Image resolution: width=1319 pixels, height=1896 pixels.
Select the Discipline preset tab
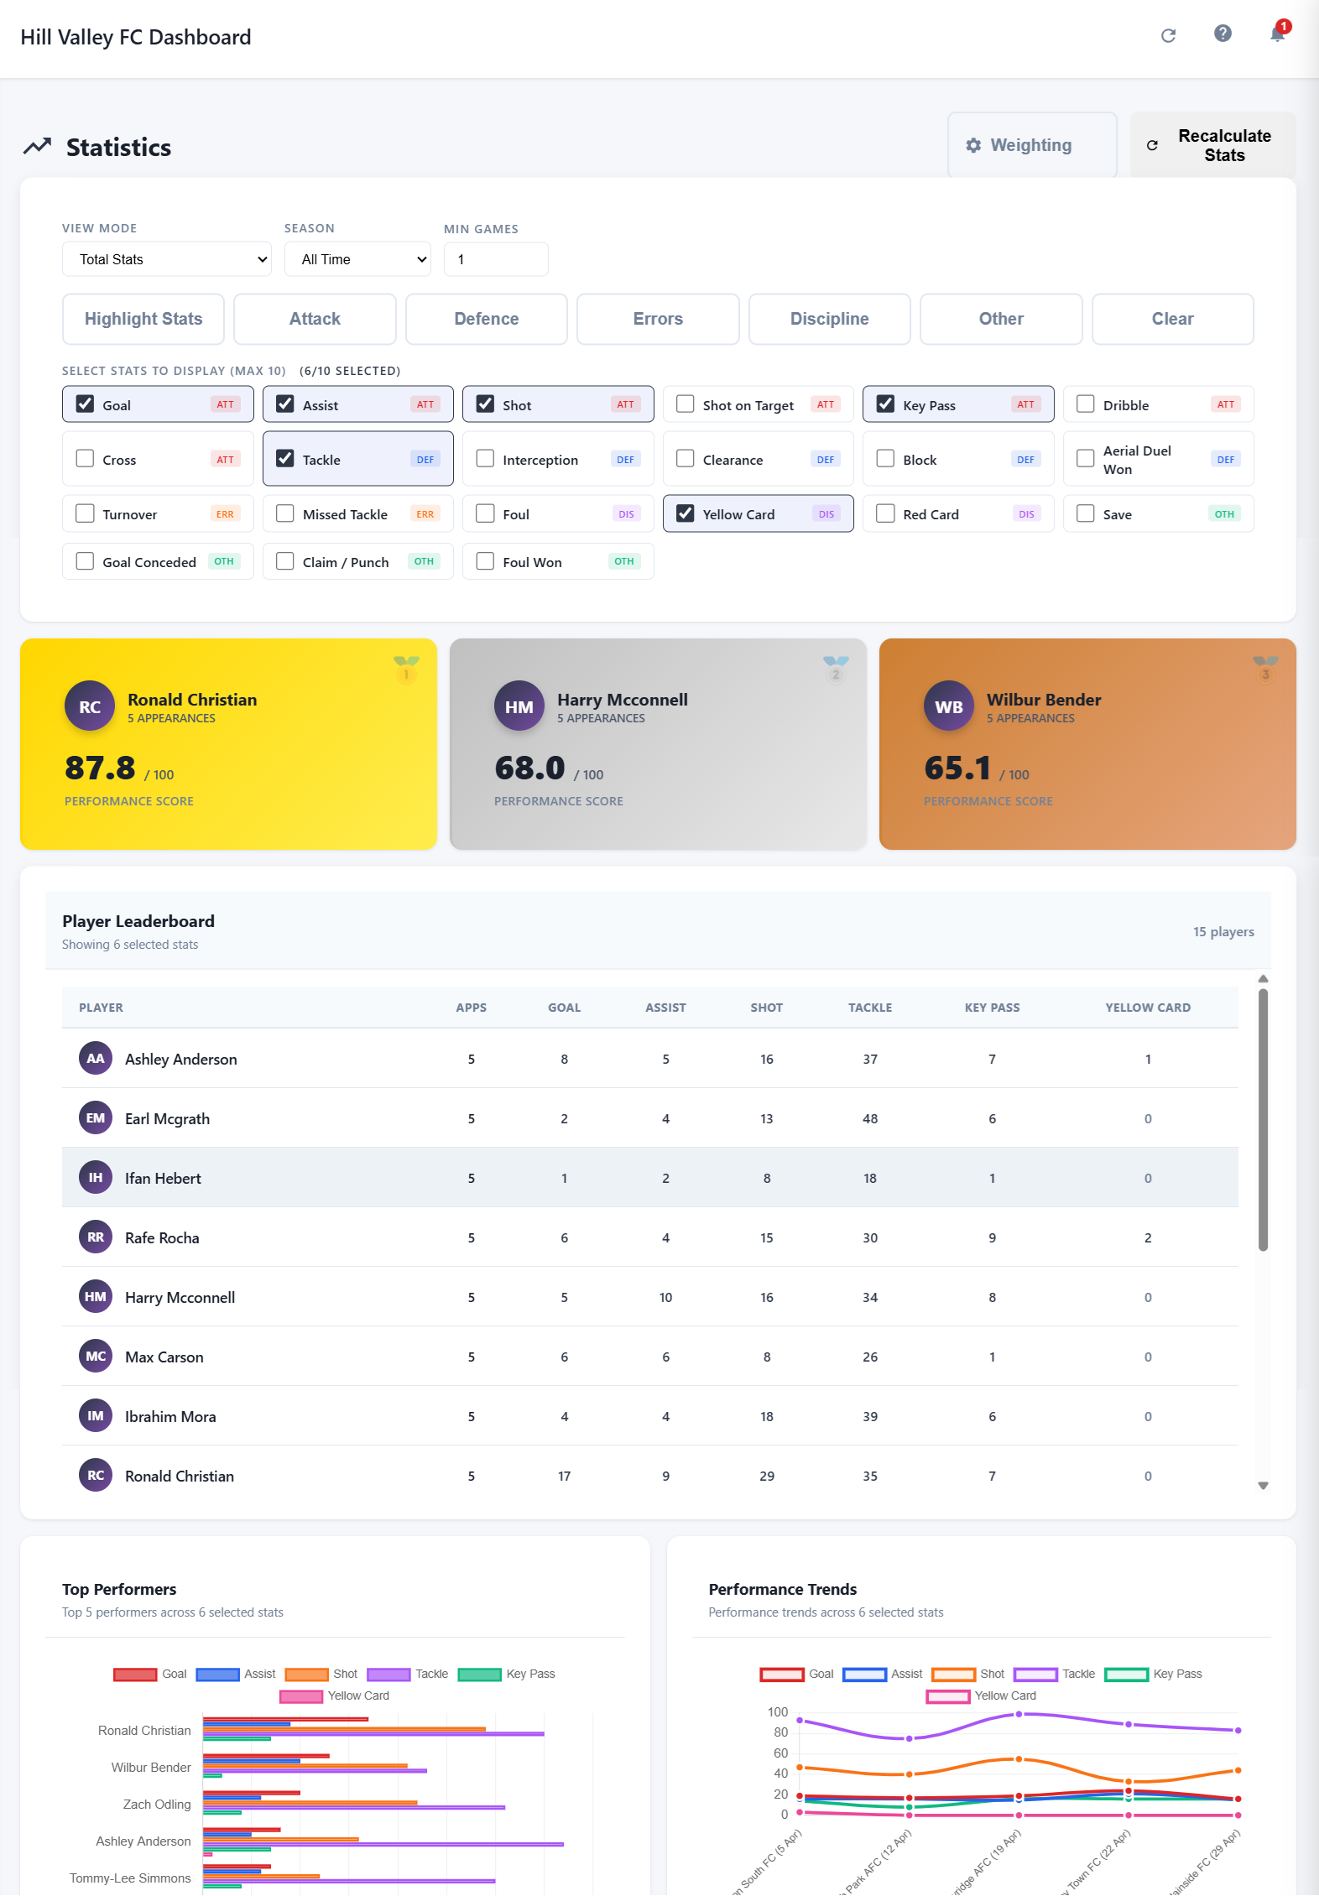click(830, 319)
